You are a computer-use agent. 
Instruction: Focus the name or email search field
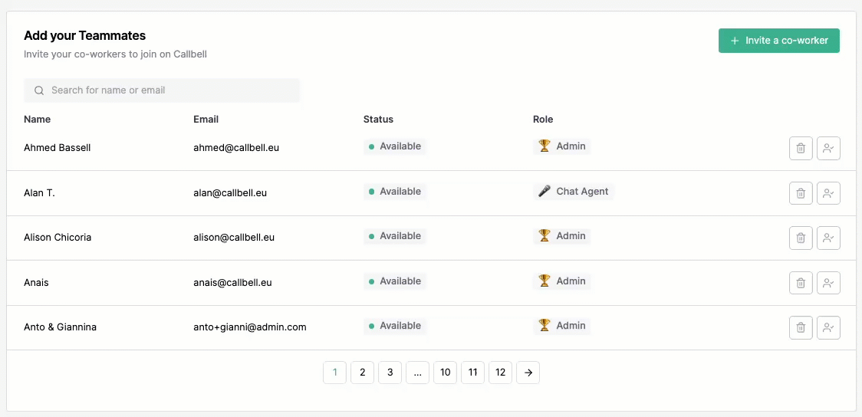(x=162, y=90)
